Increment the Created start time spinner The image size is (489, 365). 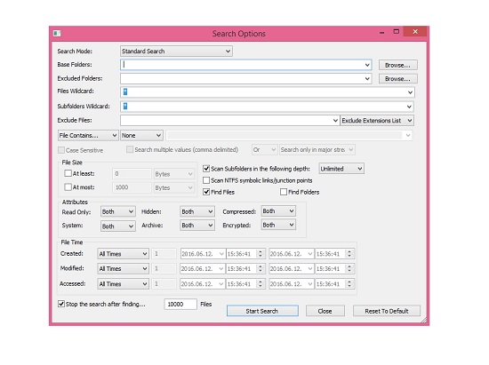coord(261,251)
